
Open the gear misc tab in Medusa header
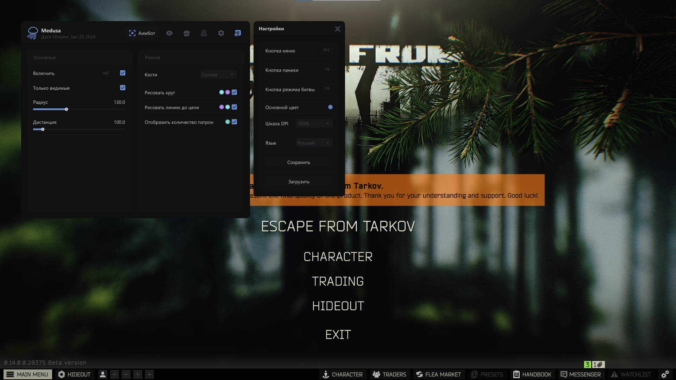click(x=221, y=33)
